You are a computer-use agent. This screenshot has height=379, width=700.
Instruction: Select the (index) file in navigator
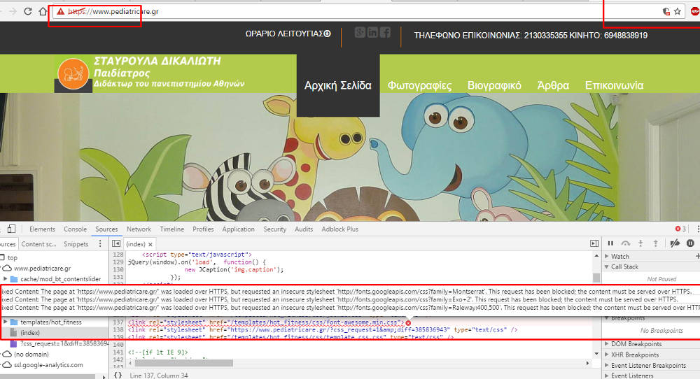coord(30,333)
